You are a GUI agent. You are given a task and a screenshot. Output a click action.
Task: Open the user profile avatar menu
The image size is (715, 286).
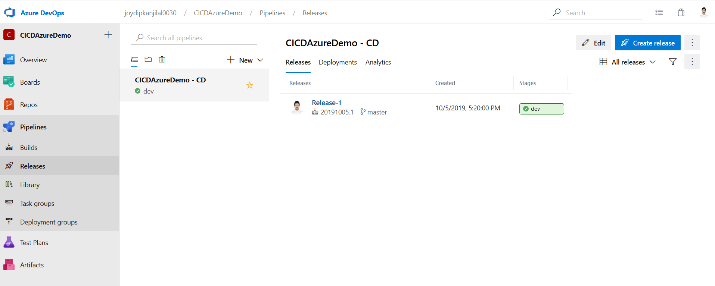pyautogui.click(x=704, y=12)
